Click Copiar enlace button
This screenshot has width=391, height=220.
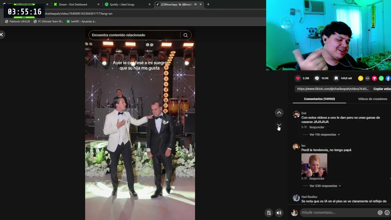(382, 89)
